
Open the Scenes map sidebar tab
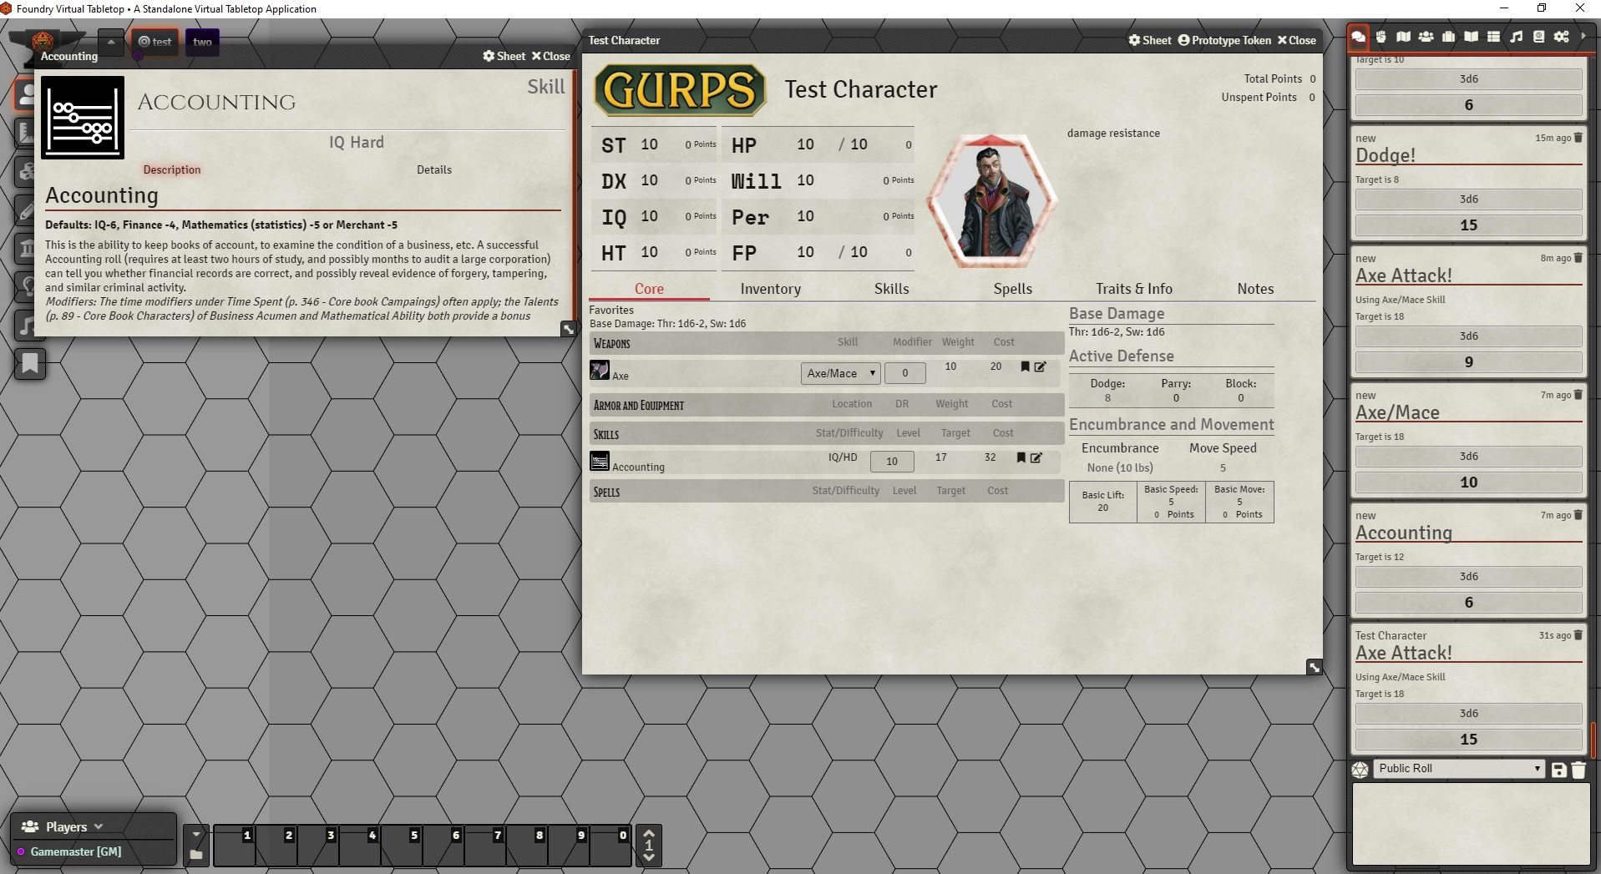[x=1403, y=37]
